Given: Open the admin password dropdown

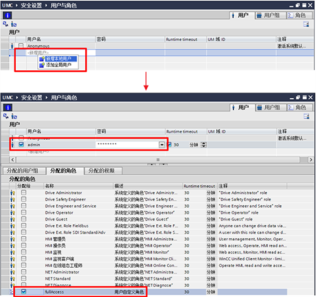Looking at the screenshot, I should click(162, 145).
